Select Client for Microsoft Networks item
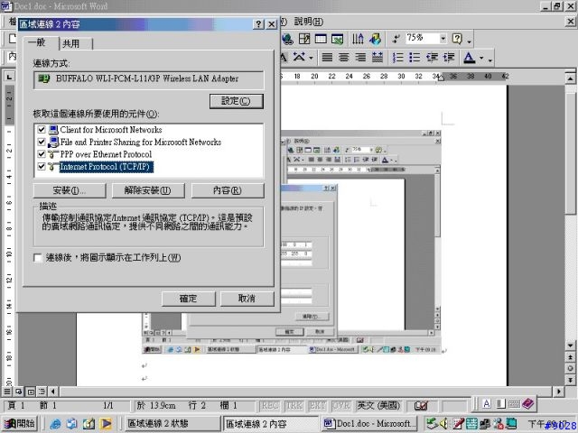Image resolution: width=578 pixels, height=433 pixels. 111,130
